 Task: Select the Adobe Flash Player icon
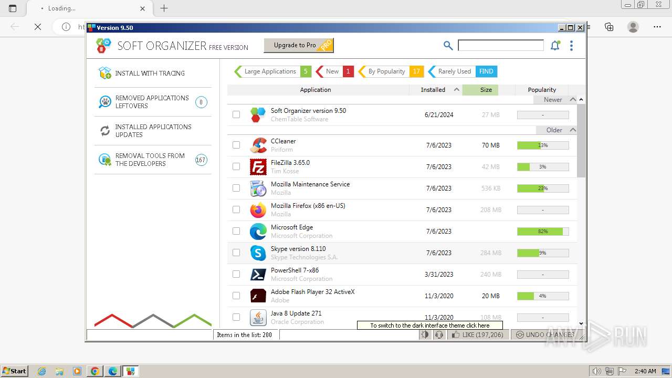click(x=258, y=296)
